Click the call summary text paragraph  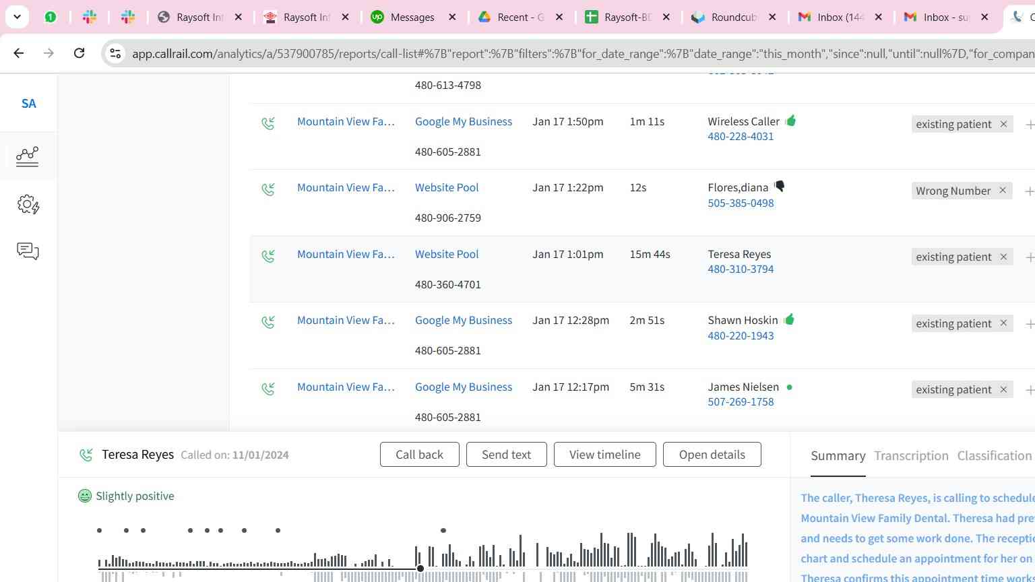tap(917, 537)
